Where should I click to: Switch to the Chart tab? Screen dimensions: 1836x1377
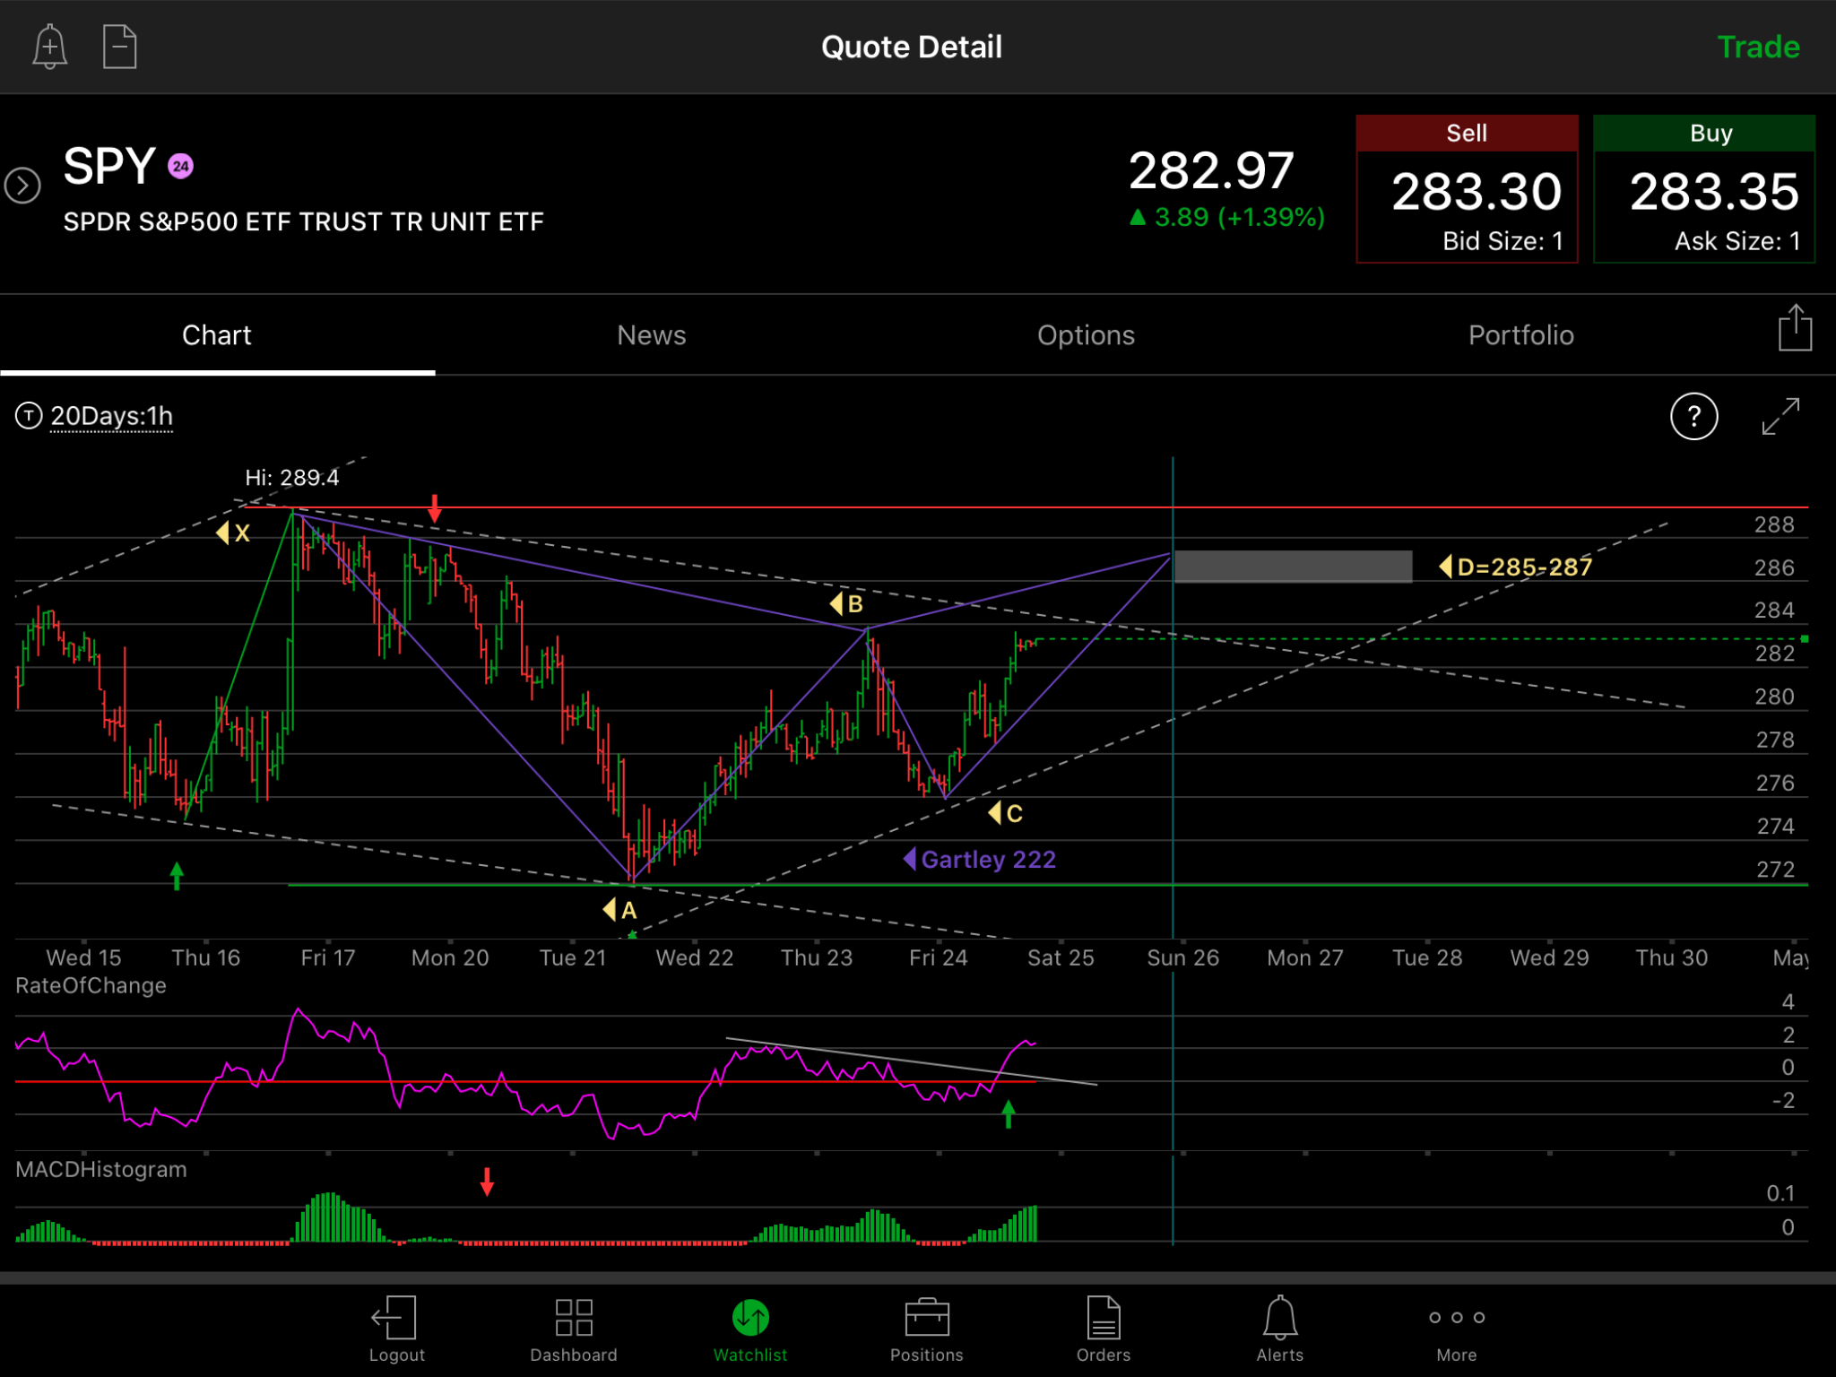point(217,334)
